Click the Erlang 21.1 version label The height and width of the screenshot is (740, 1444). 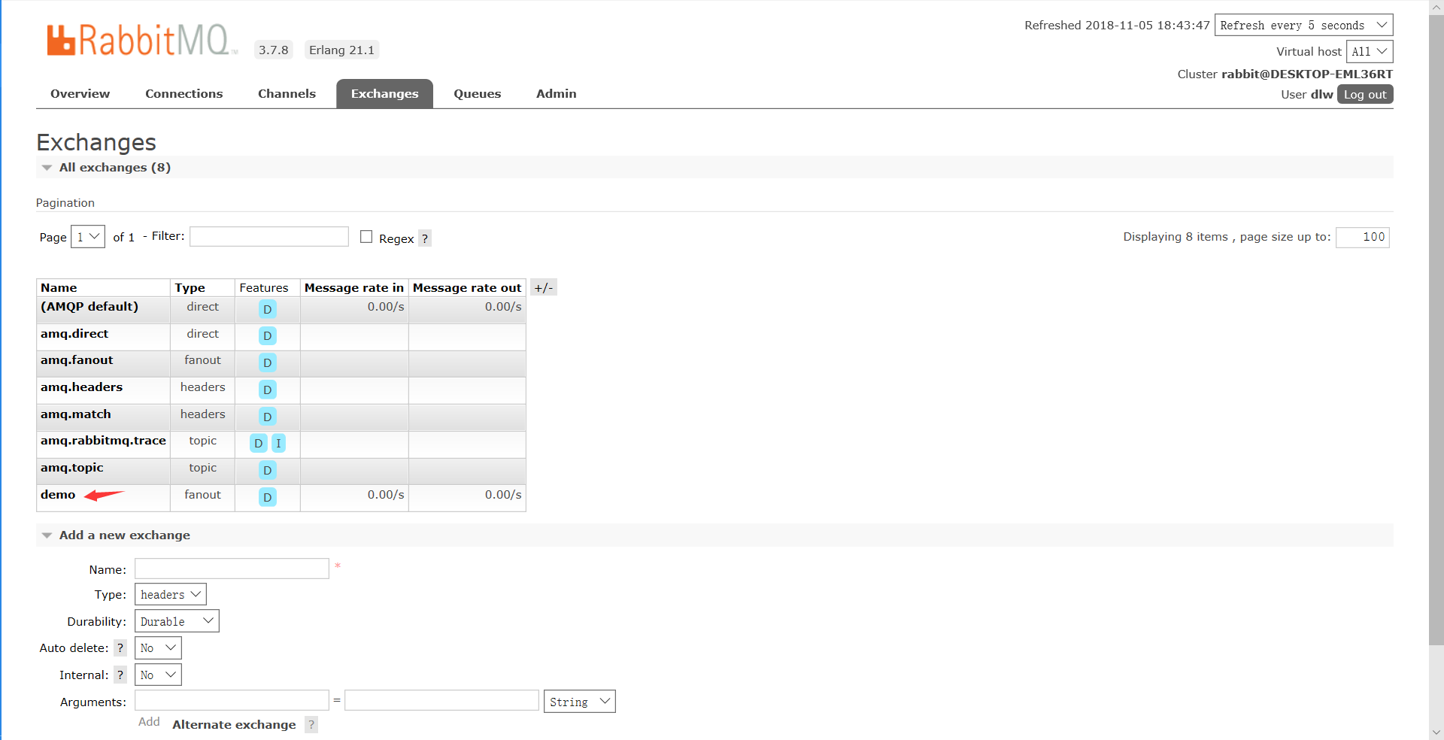click(x=341, y=50)
